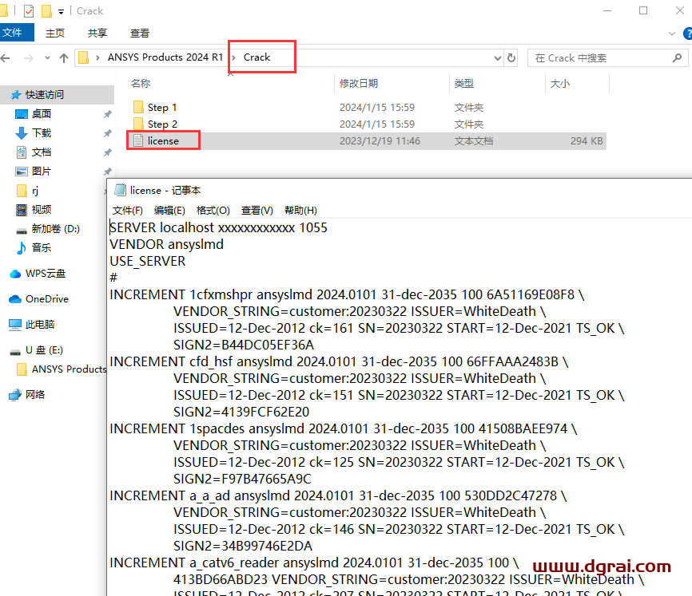
Task: Open Notepad 帮助(H) menu
Action: 300,211
